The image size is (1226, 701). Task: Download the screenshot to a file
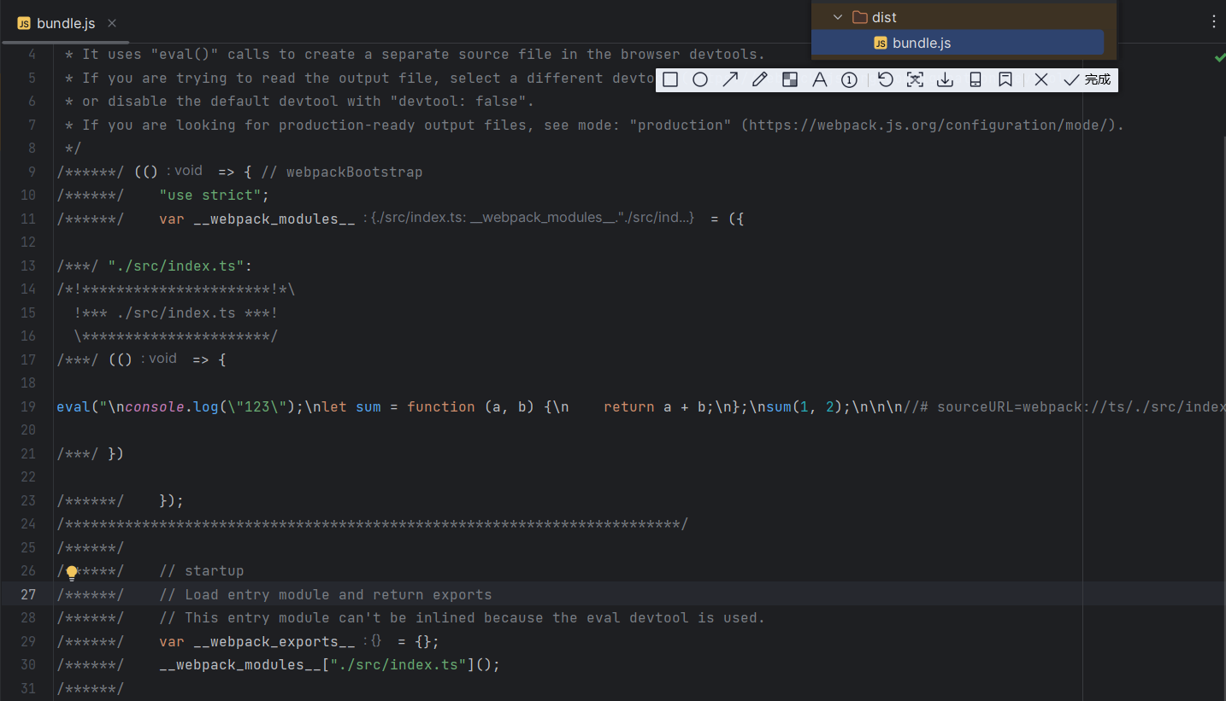coord(945,79)
